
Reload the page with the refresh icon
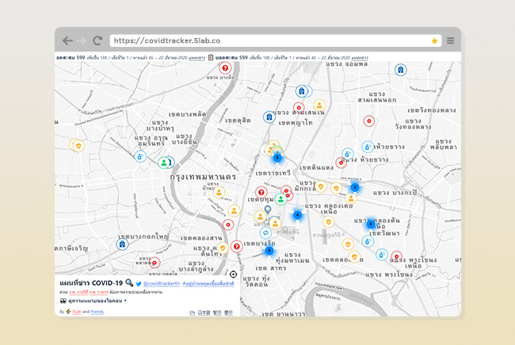click(x=97, y=40)
